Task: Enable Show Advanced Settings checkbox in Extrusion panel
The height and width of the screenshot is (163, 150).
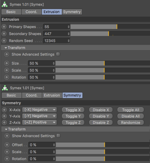Action: pos(58,54)
